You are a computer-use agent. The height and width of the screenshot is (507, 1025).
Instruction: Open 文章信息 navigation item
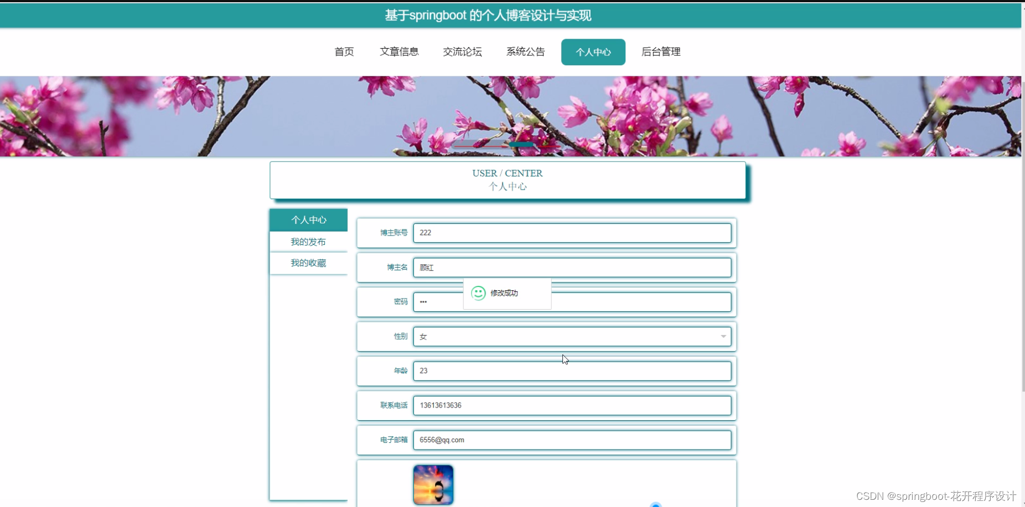pos(400,51)
